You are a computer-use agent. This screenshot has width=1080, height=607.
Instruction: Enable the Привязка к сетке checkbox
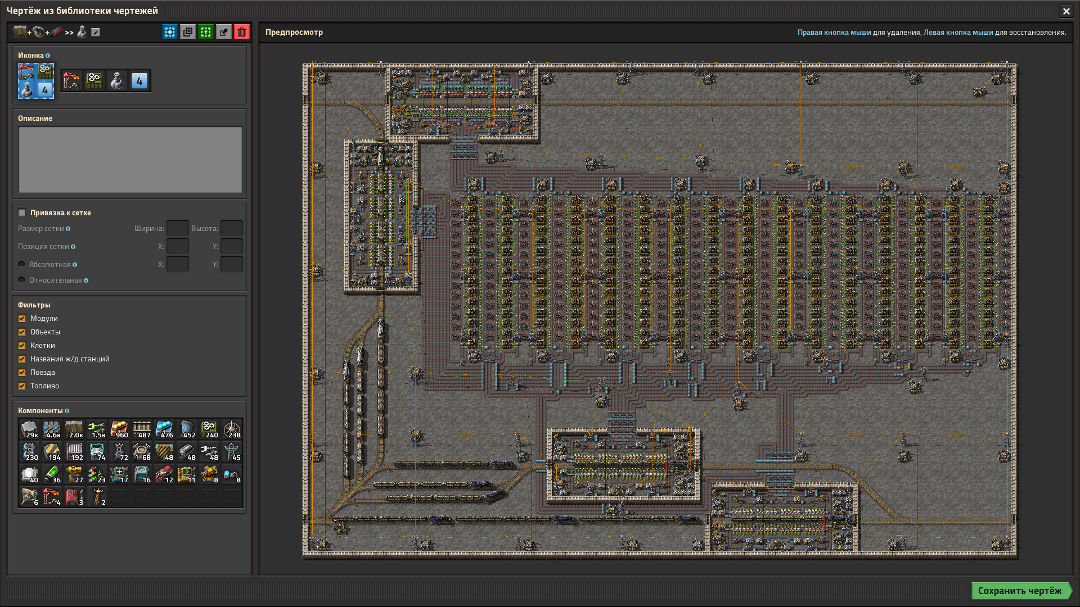pyautogui.click(x=22, y=212)
